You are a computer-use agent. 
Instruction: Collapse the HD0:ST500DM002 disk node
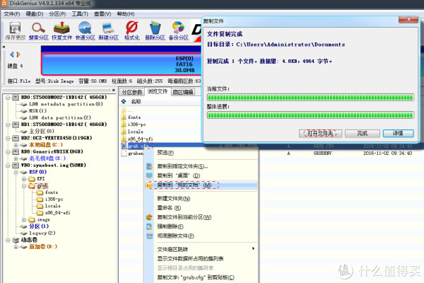pyautogui.click(x=8, y=98)
